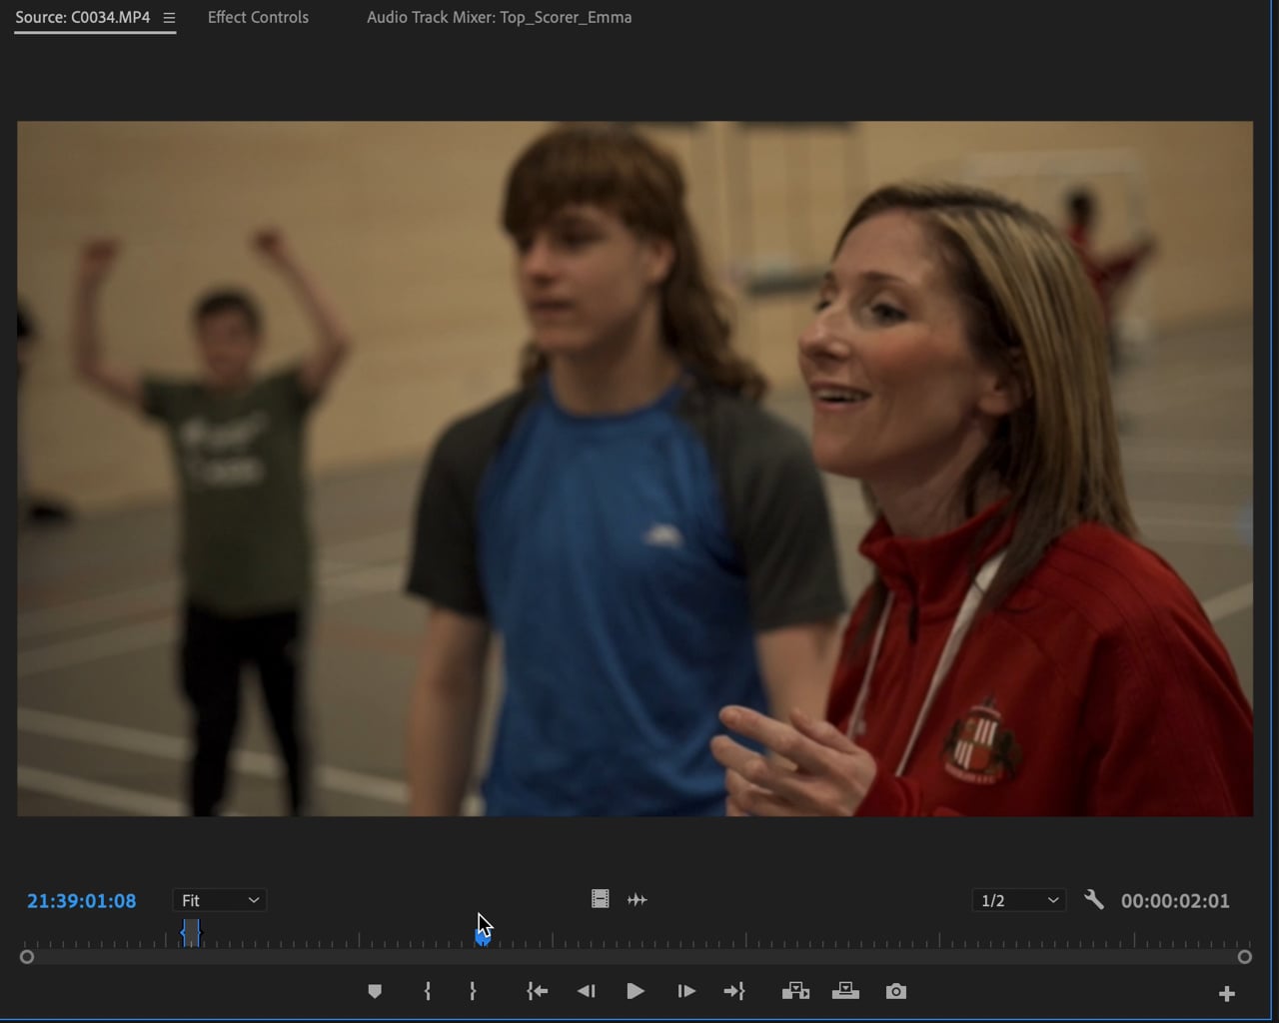
Task: Click the Export Frame camera icon
Action: click(x=896, y=991)
